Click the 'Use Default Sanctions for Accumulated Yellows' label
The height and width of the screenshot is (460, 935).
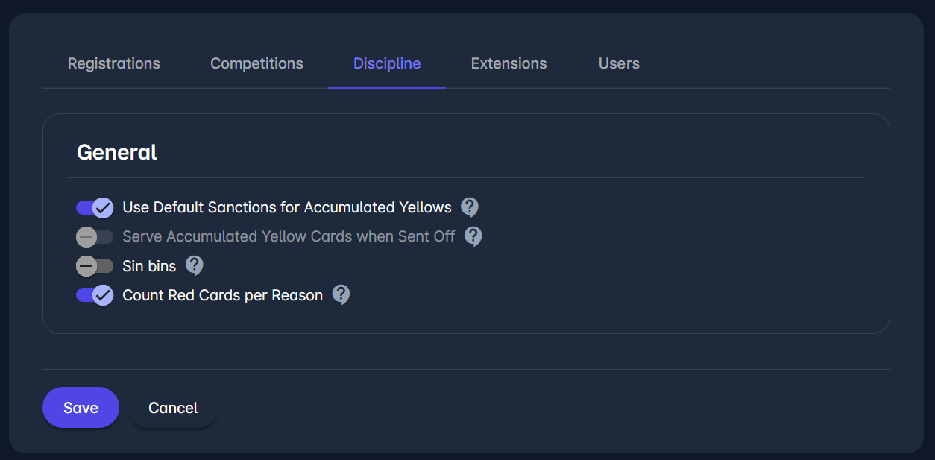287,207
